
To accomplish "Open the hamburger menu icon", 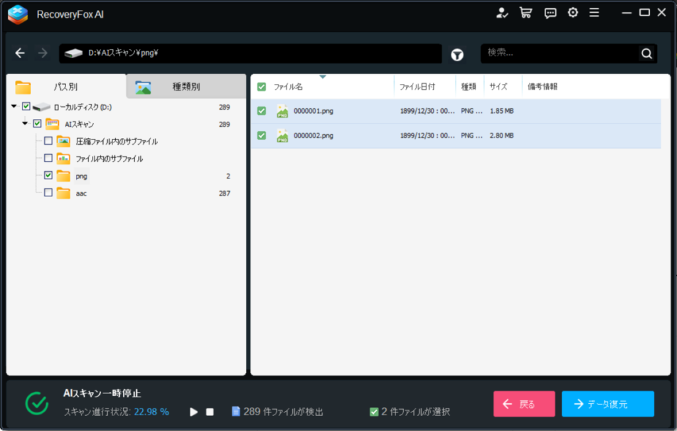I will [594, 13].
